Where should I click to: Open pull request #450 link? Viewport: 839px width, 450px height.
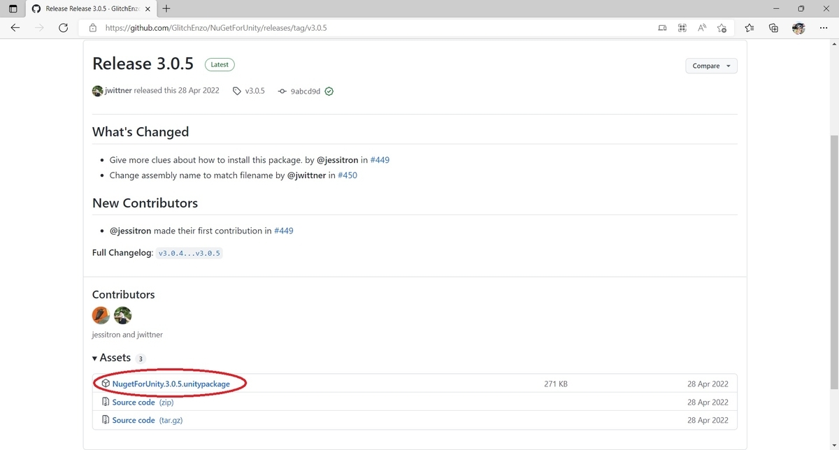coord(347,175)
